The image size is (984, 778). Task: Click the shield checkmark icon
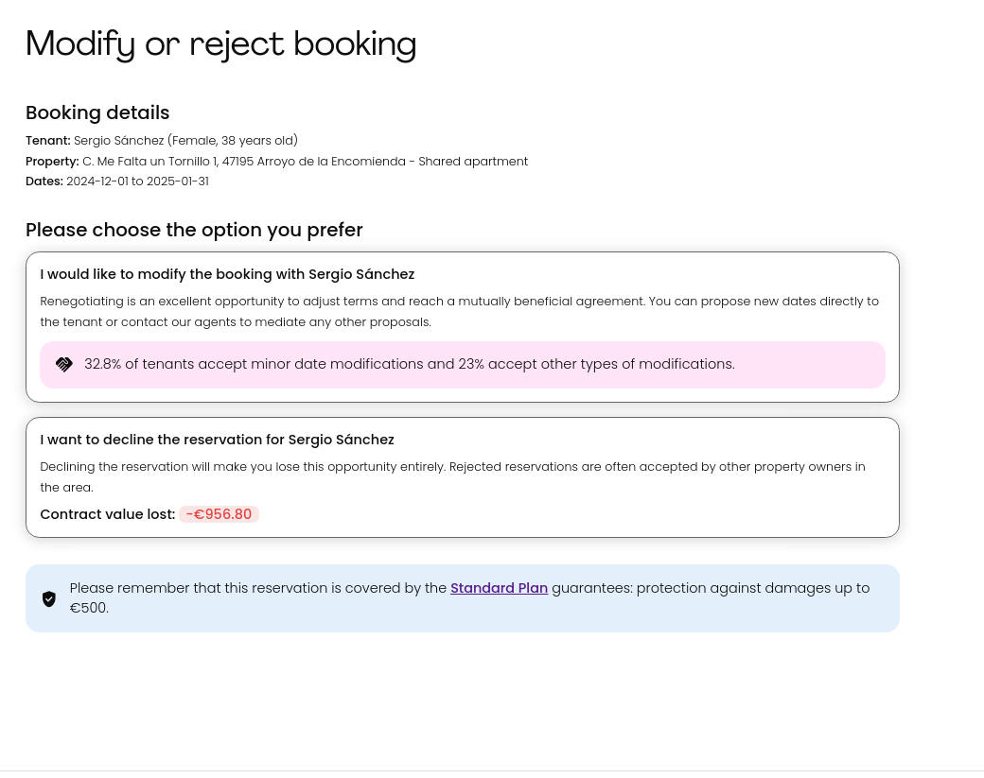(49, 598)
